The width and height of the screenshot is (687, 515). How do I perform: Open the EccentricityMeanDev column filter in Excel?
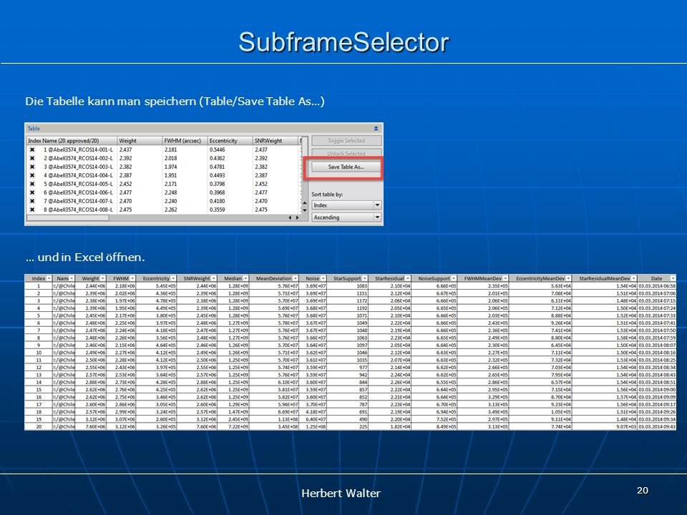[x=568, y=278]
